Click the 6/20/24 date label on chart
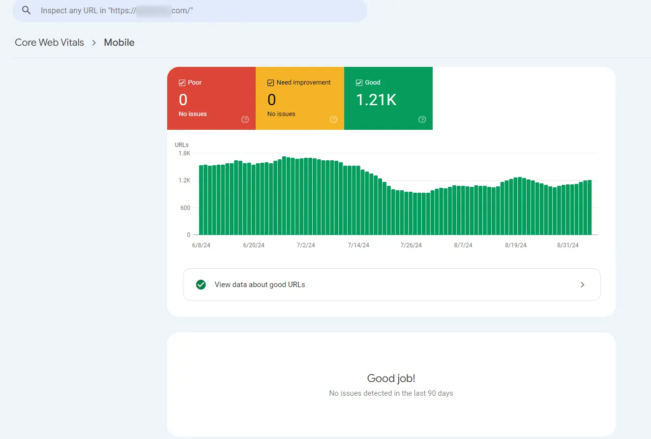Screen dimensions: 651x439 point(254,245)
